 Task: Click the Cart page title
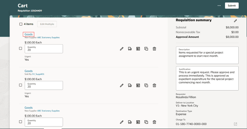(23, 6)
